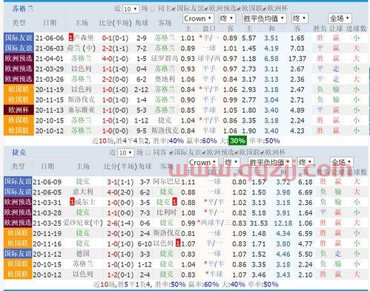Click odds 31.53 in 爱沙尼亚 row
370x291 pixels.
coord(259,223)
